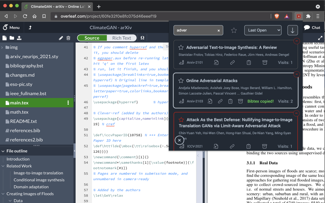Unstar Attack As the Best Defense paper
Viewport: 325px width, 203px height.
[x=181, y=120]
